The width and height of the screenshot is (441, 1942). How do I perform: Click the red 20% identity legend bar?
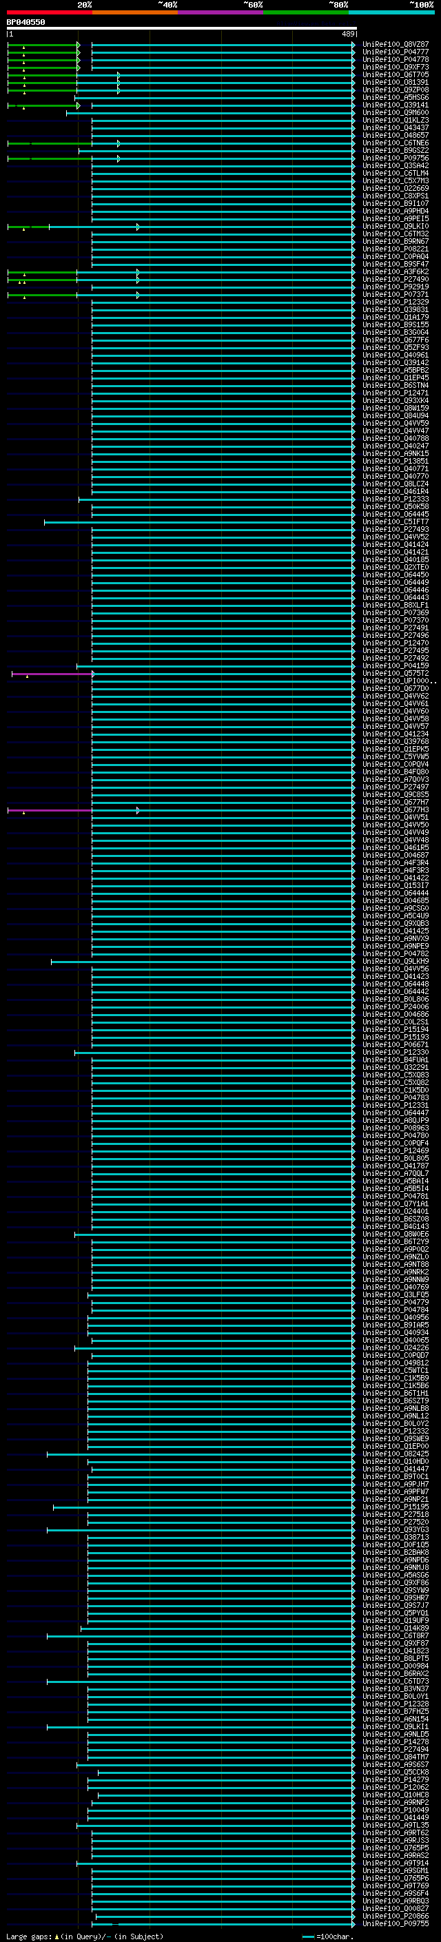click(49, 13)
